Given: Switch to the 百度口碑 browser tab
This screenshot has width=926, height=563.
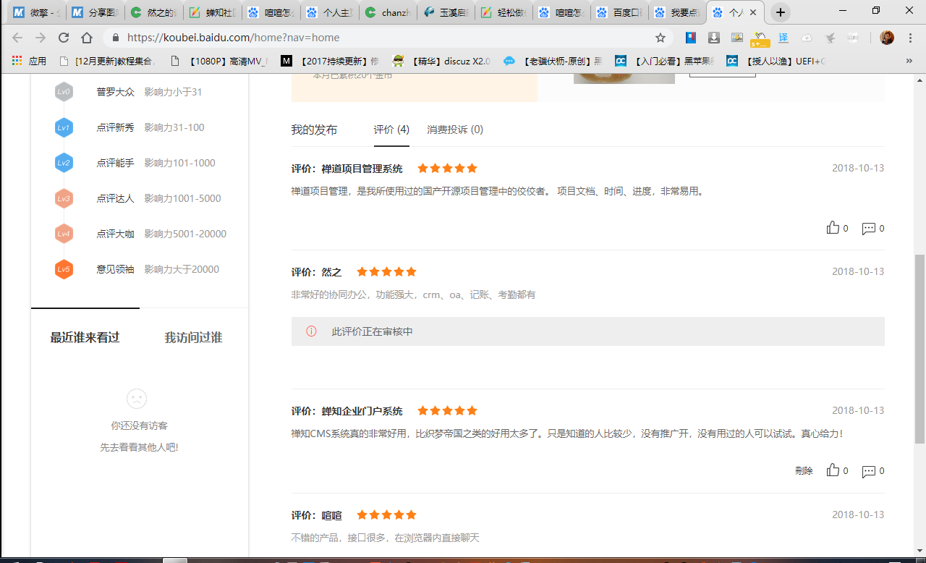Looking at the screenshot, I should click(621, 12).
